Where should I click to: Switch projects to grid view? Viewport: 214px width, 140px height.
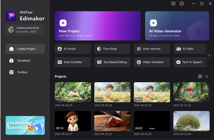pyautogui.click(x=200, y=77)
